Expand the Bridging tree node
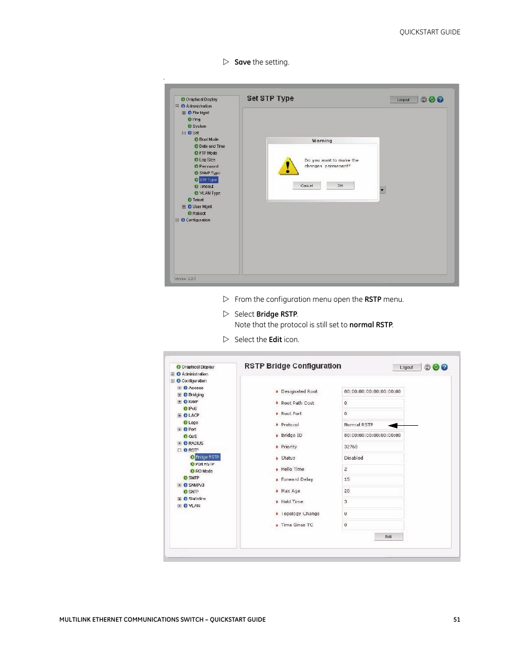Viewport: 505px width, 654px height. pos(179,395)
